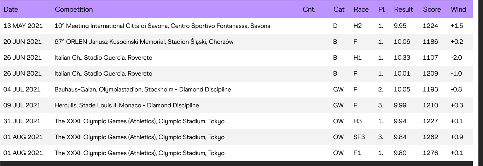Click the Cat column header

pyautogui.click(x=339, y=10)
